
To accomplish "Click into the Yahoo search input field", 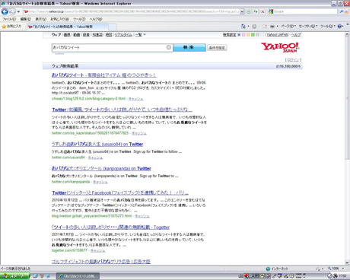I will click(109, 47).
